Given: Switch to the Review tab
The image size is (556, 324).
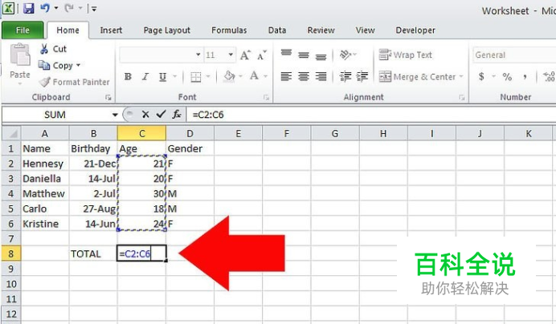Looking at the screenshot, I should click(x=321, y=30).
